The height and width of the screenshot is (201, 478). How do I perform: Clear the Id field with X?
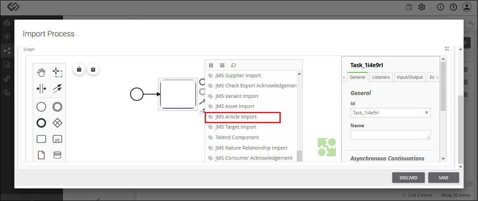point(426,112)
